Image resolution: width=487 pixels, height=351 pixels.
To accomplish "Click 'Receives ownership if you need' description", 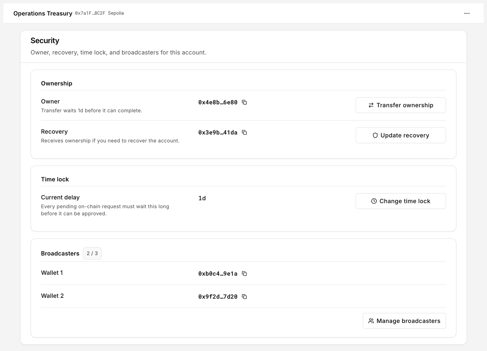I will [x=110, y=141].
